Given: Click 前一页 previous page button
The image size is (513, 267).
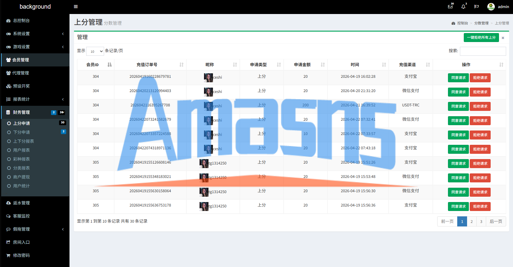Looking at the screenshot, I should 447,221.
